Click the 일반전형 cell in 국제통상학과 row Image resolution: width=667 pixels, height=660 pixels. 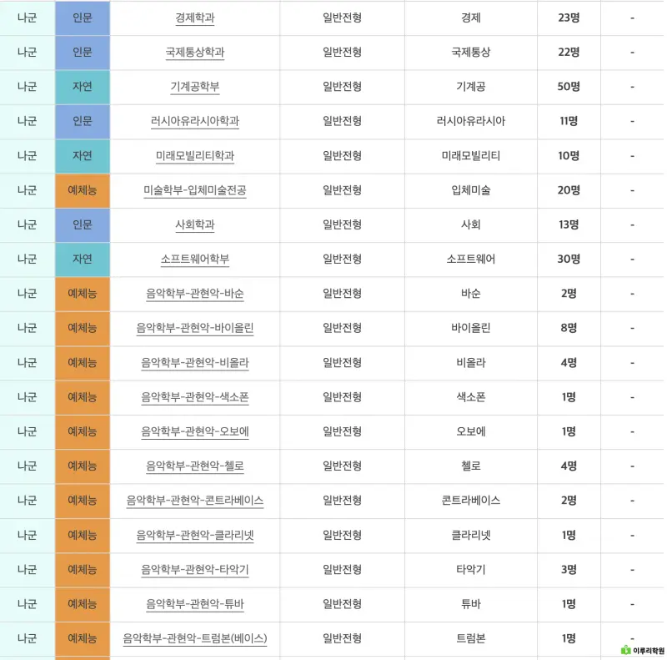(343, 53)
